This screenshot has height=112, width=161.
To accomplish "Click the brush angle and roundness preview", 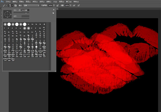I will [7, 14].
